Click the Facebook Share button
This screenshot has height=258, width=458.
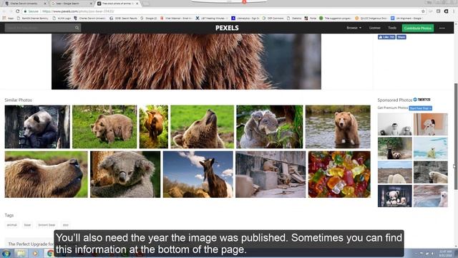401,37
